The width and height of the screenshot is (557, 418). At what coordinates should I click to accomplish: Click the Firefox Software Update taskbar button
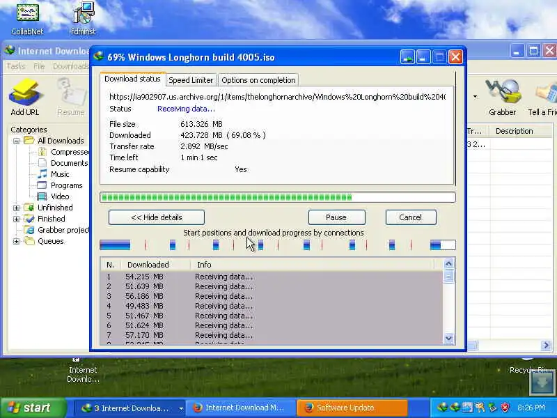tap(352, 408)
